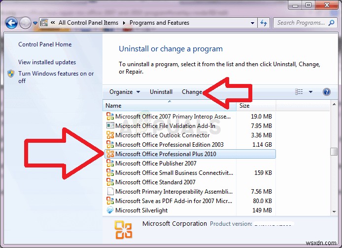
Task: Click the Small Business Connectivity icon
Action: 110,172
